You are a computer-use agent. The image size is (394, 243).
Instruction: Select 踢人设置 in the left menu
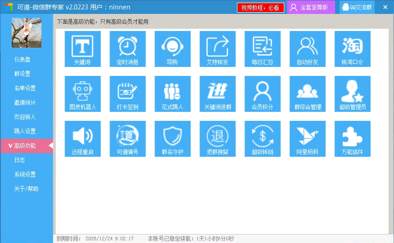click(25, 131)
